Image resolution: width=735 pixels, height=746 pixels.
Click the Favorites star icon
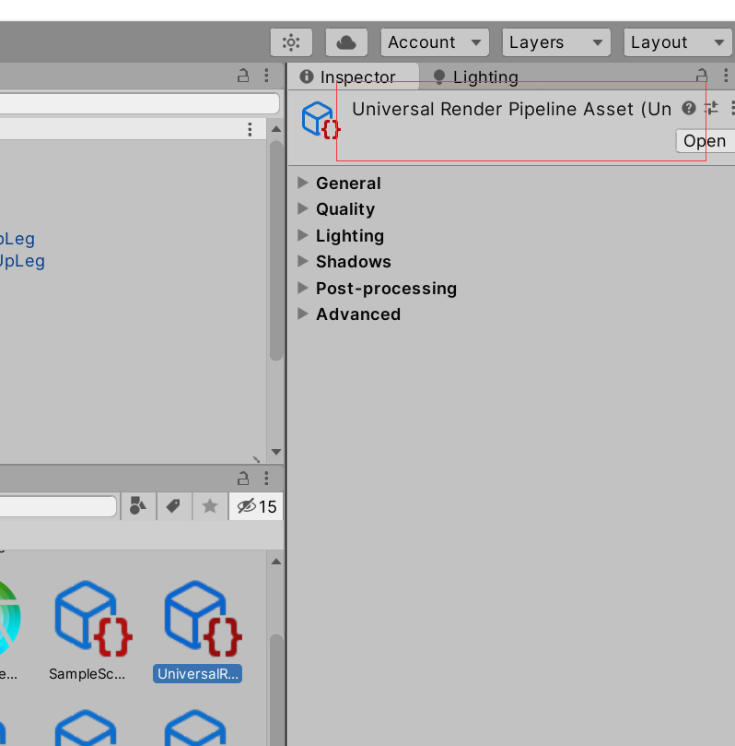point(210,505)
